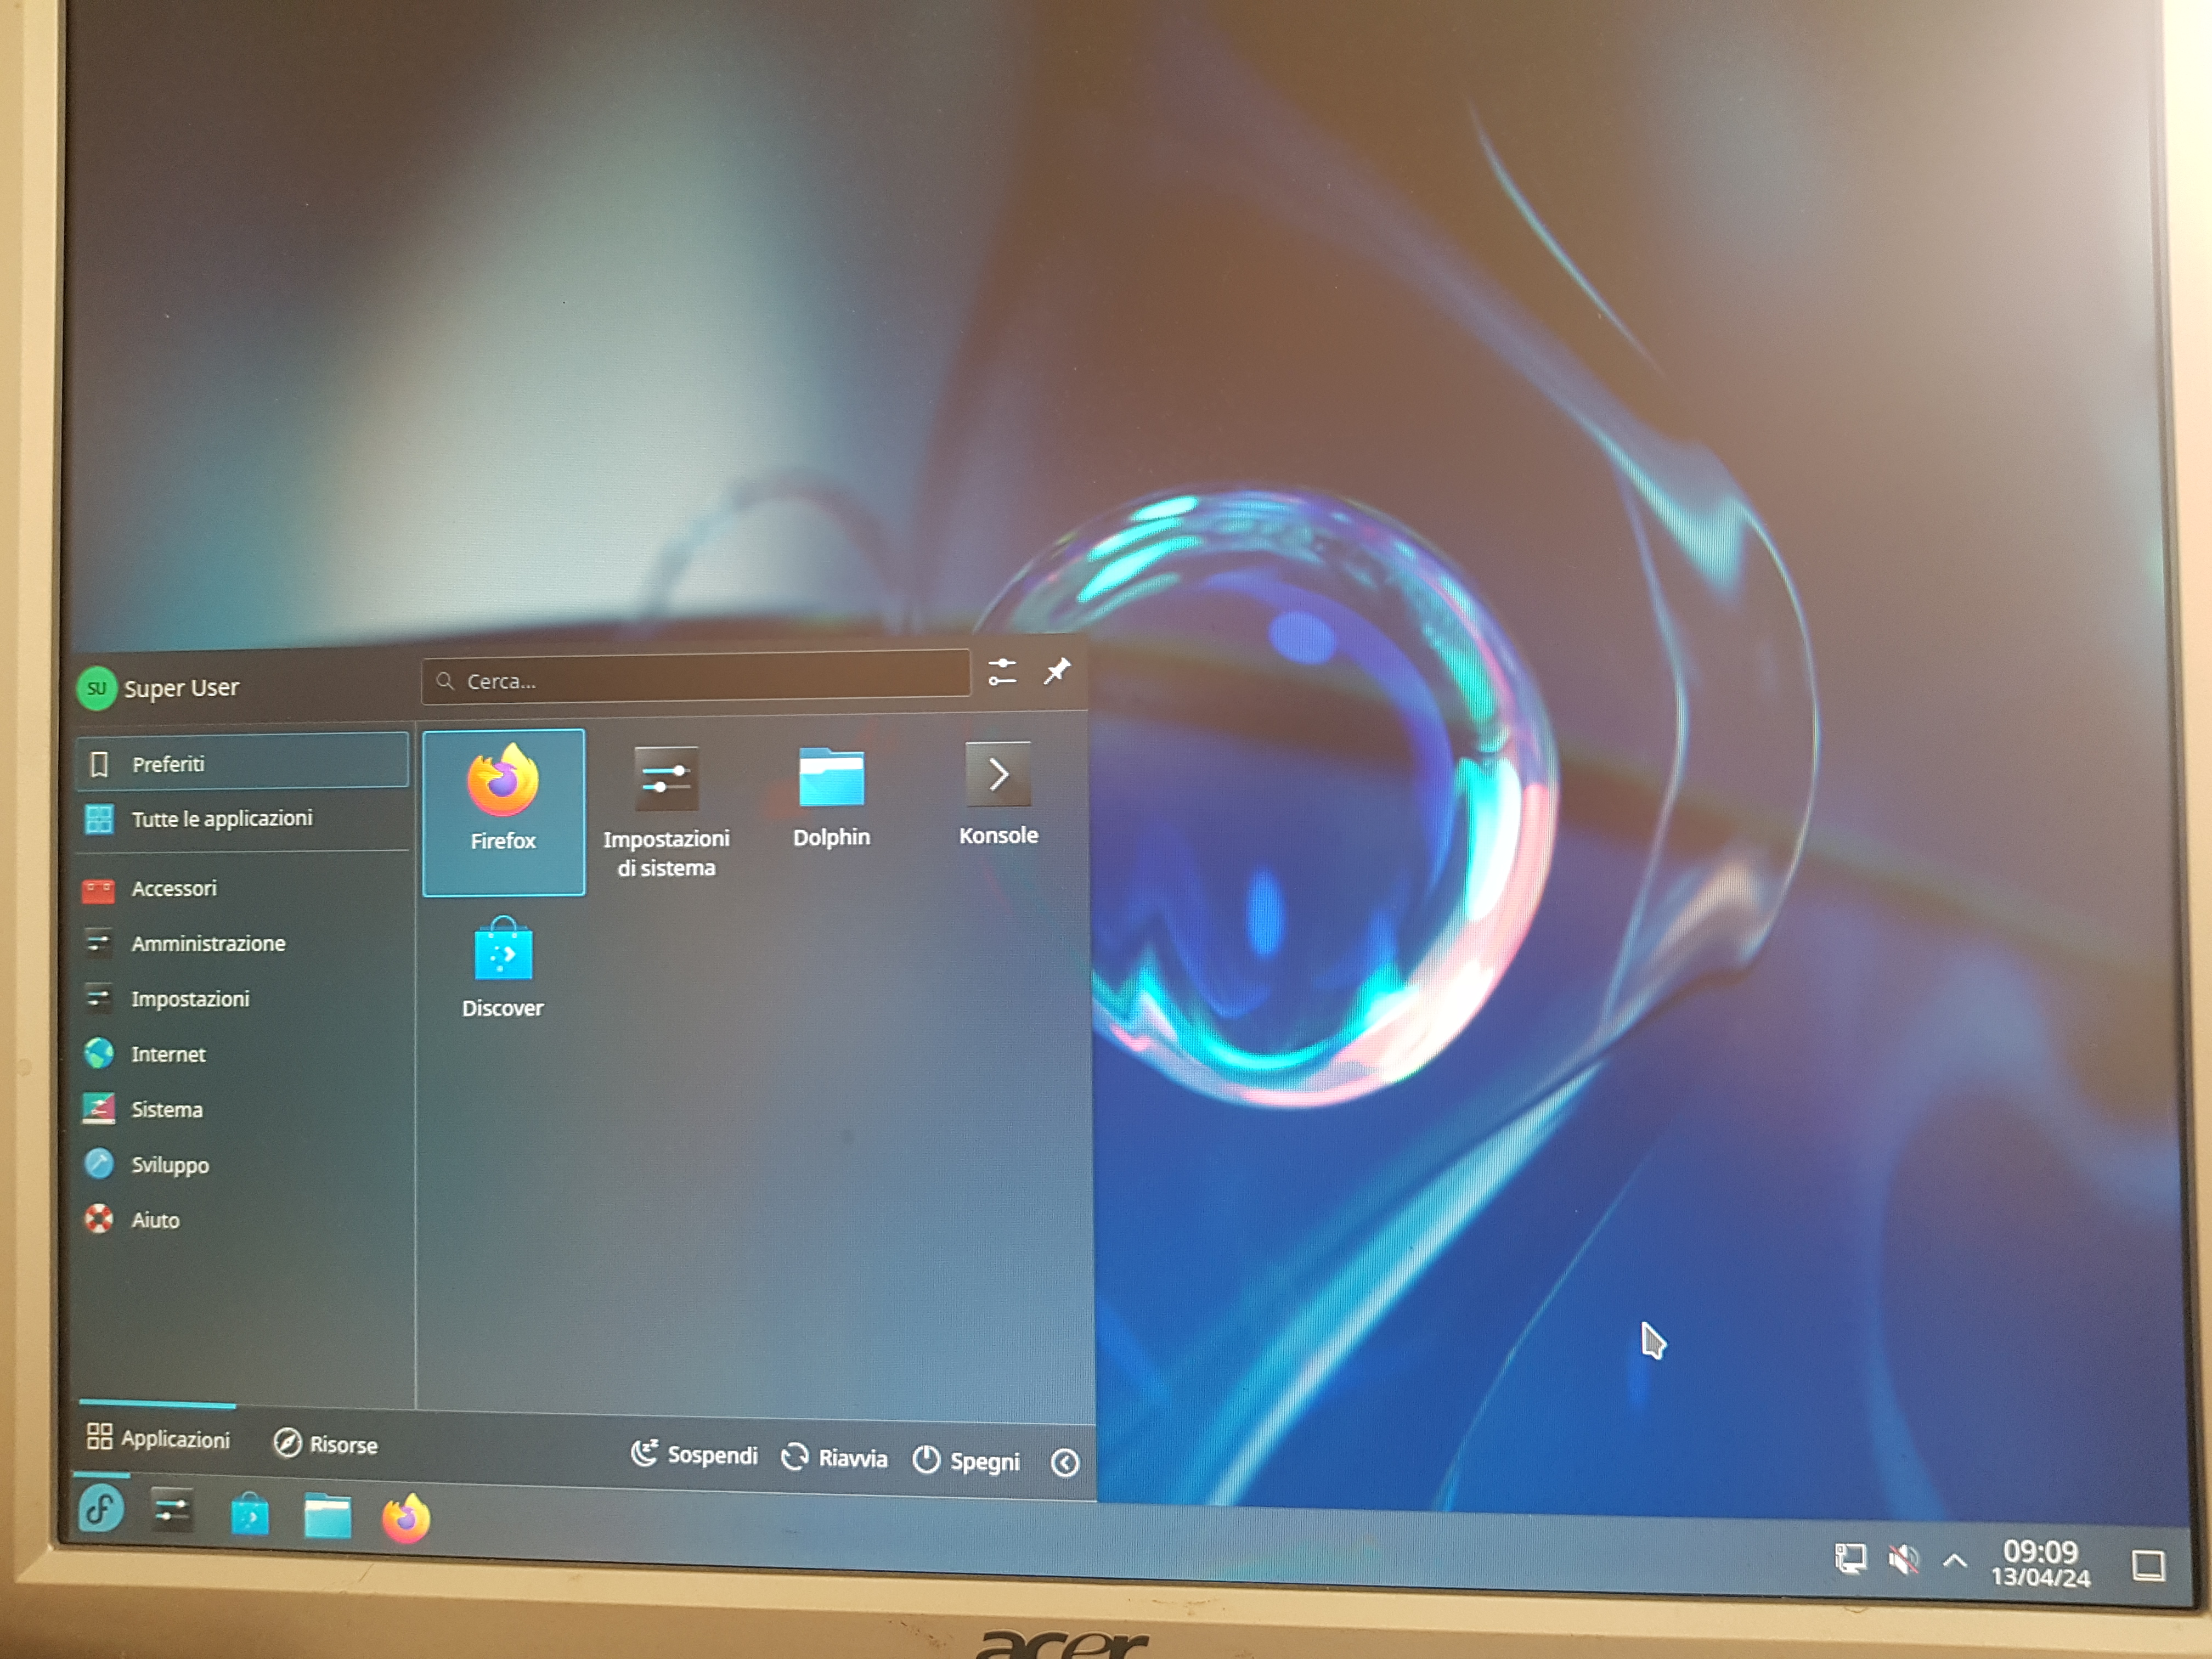Click the Riavvia restart button
The width and height of the screenshot is (2212, 1659).
[834, 1458]
